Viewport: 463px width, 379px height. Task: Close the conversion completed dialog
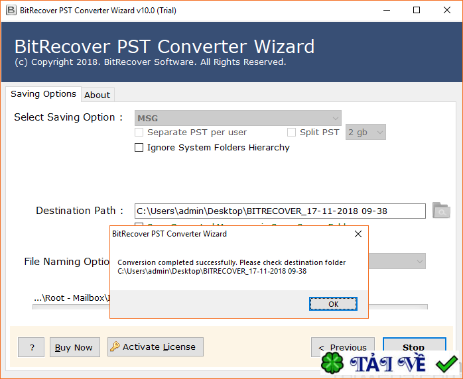[358, 234]
